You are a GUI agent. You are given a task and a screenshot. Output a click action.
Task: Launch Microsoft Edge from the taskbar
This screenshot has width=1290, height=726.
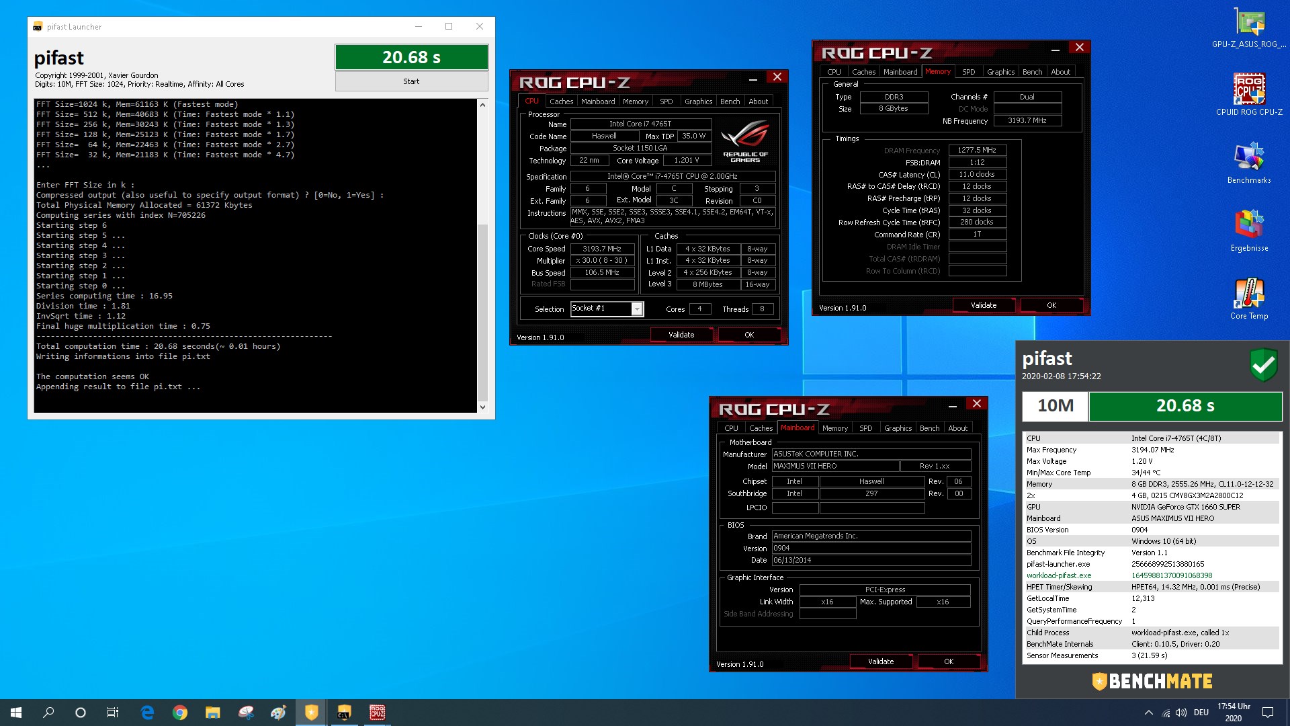click(x=147, y=713)
